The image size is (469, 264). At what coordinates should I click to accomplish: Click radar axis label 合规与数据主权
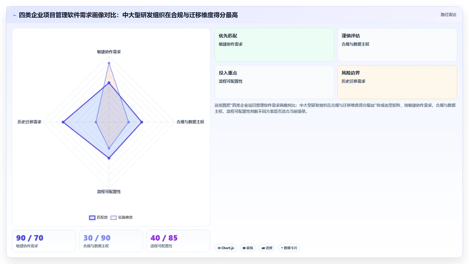click(190, 122)
